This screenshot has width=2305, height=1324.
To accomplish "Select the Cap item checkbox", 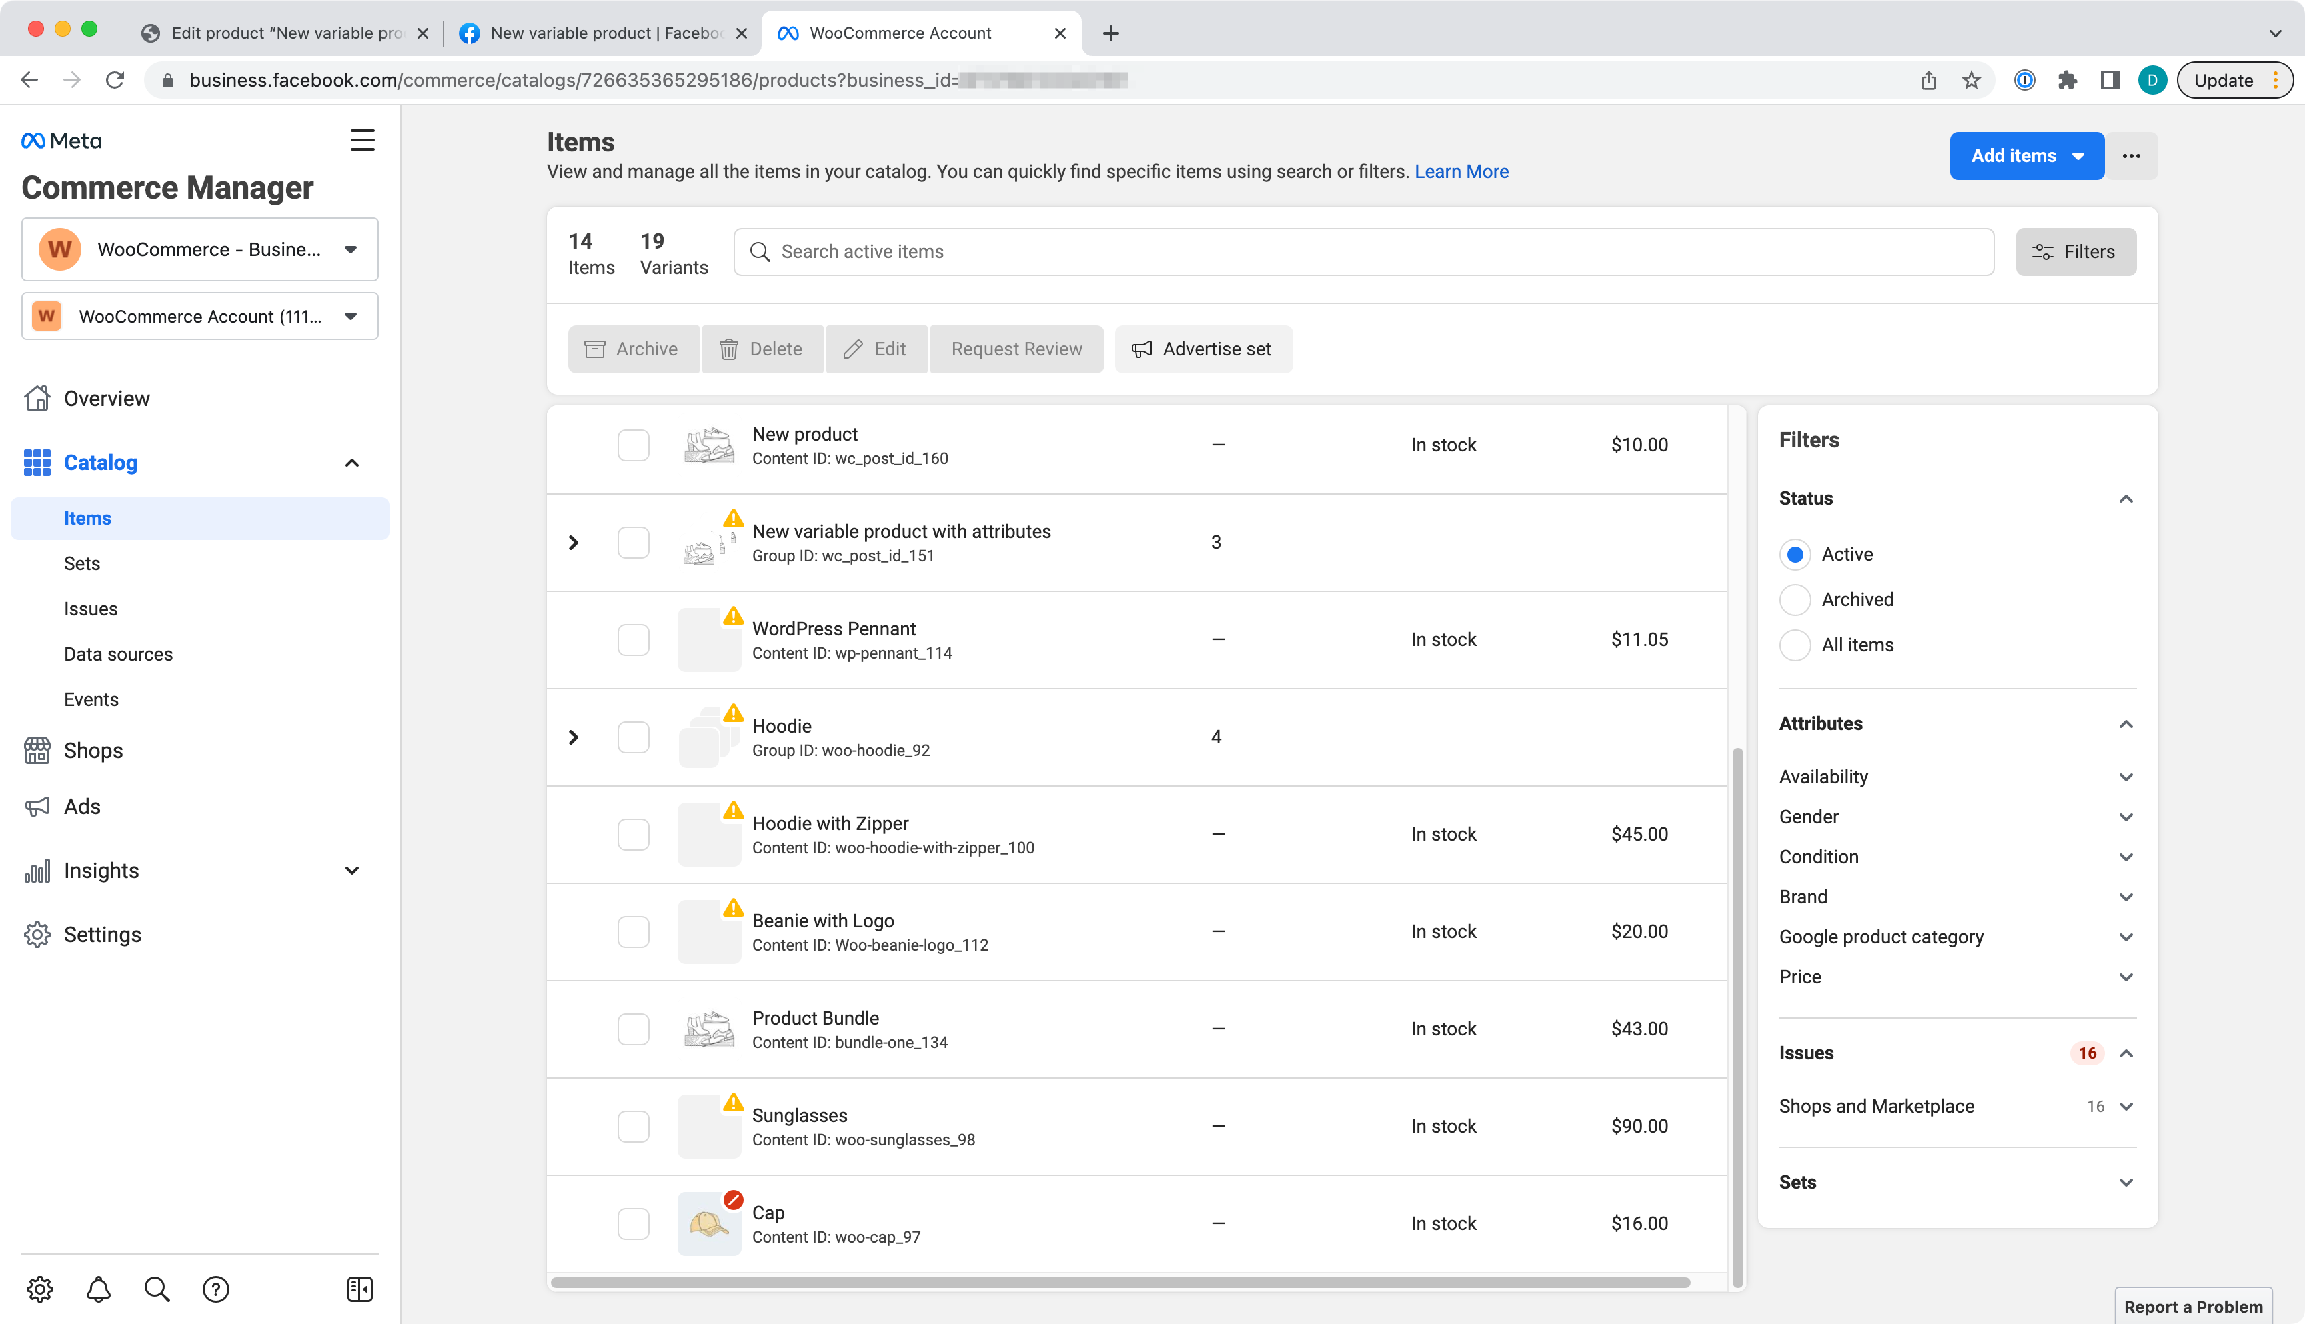I will coord(633,1223).
